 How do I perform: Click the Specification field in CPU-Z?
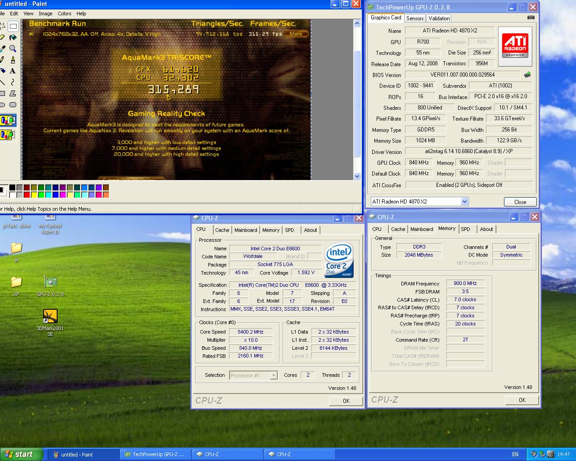[293, 285]
